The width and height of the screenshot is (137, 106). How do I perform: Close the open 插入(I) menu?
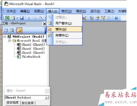pos(53,11)
